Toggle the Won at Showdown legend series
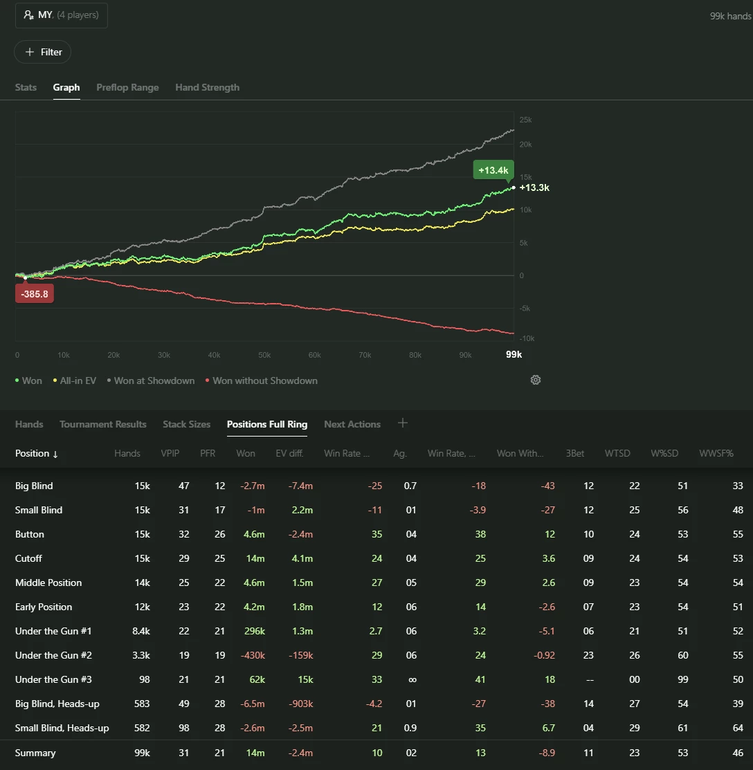This screenshot has height=770, width=753. (x=151, y=381)
